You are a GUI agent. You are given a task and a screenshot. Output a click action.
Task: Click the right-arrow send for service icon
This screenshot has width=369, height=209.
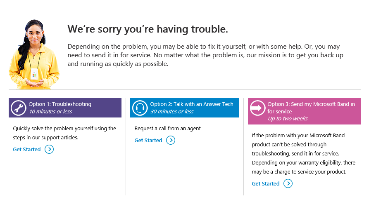pyautogui.click(x=257, y=108)
